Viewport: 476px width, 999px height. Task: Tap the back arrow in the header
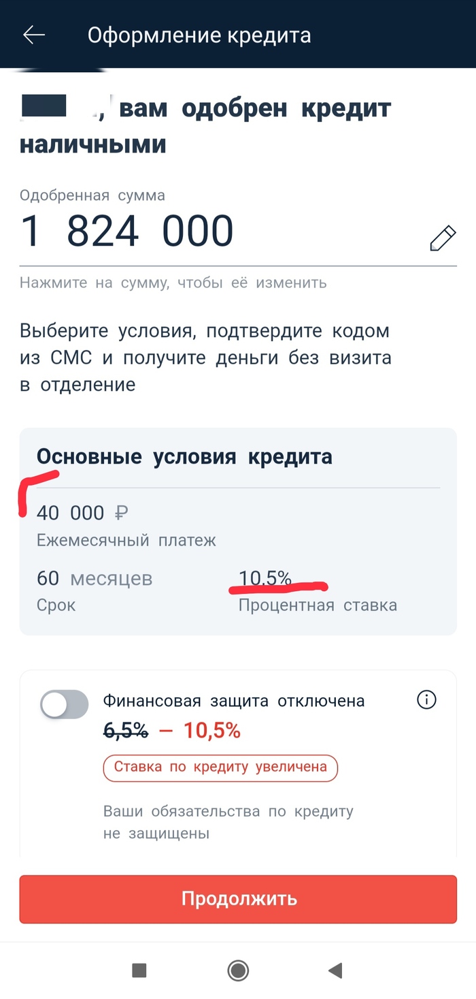tap(34, 35)
